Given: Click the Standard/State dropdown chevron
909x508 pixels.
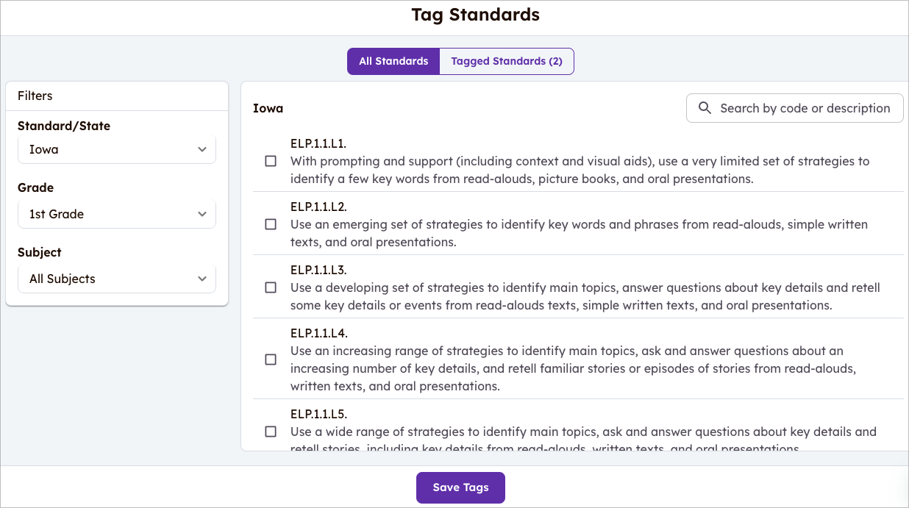Looking at the screenshot, I should 202,149.
